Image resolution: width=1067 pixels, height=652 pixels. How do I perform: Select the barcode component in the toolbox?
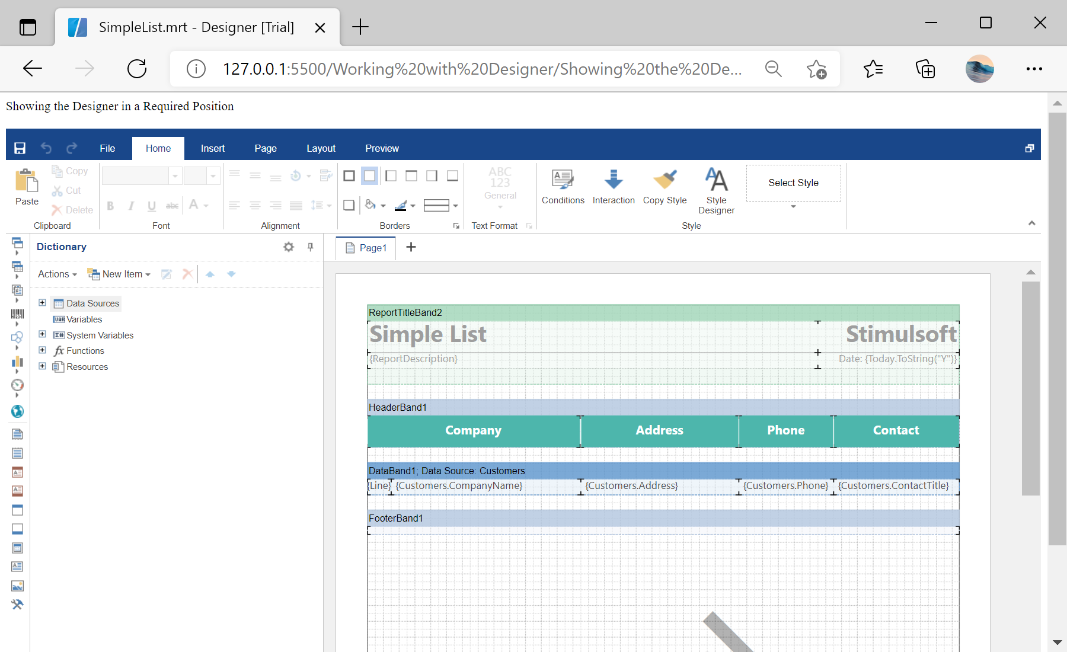click(x=17, y=314)
